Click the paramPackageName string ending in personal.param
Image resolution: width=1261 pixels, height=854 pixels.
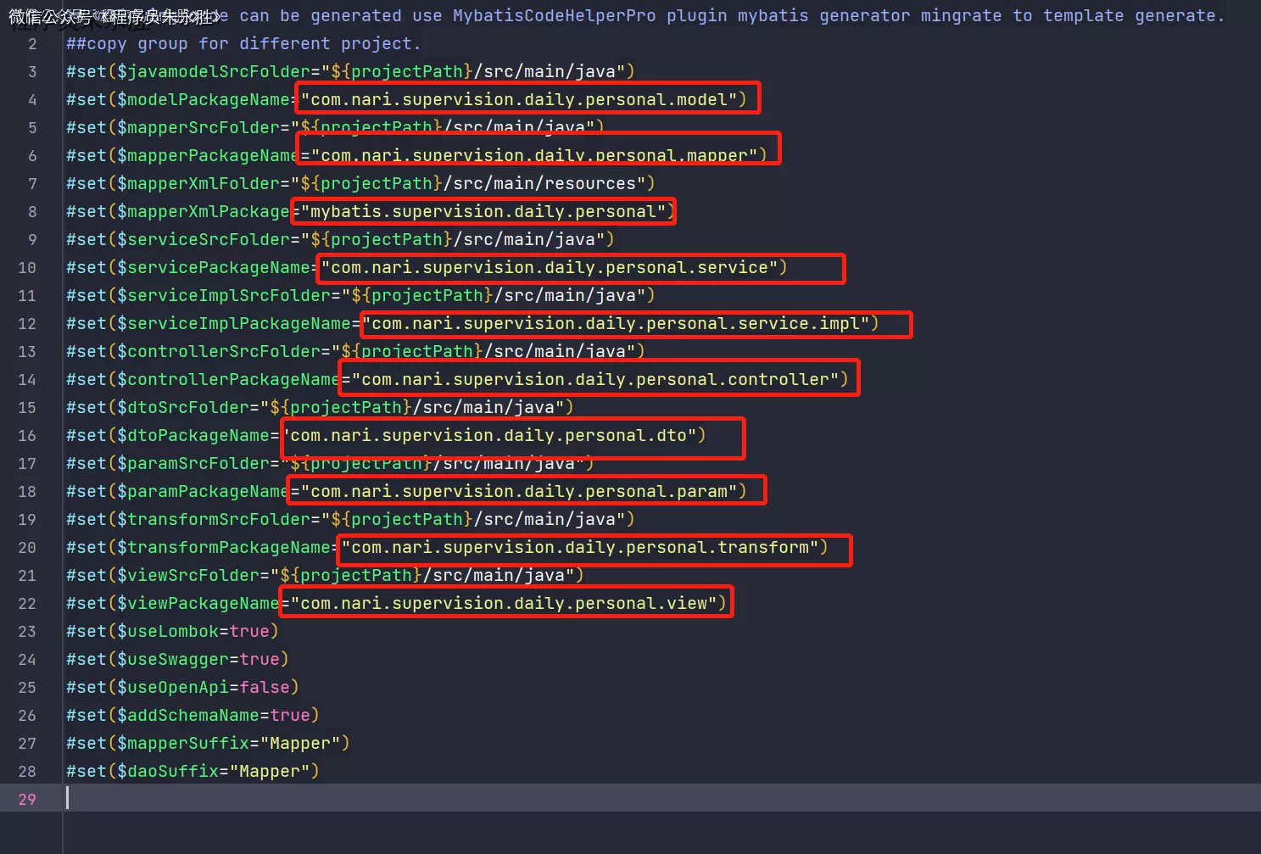click(x=519, y=491)
